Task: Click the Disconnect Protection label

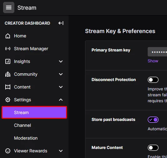Action: coord(114,80)
